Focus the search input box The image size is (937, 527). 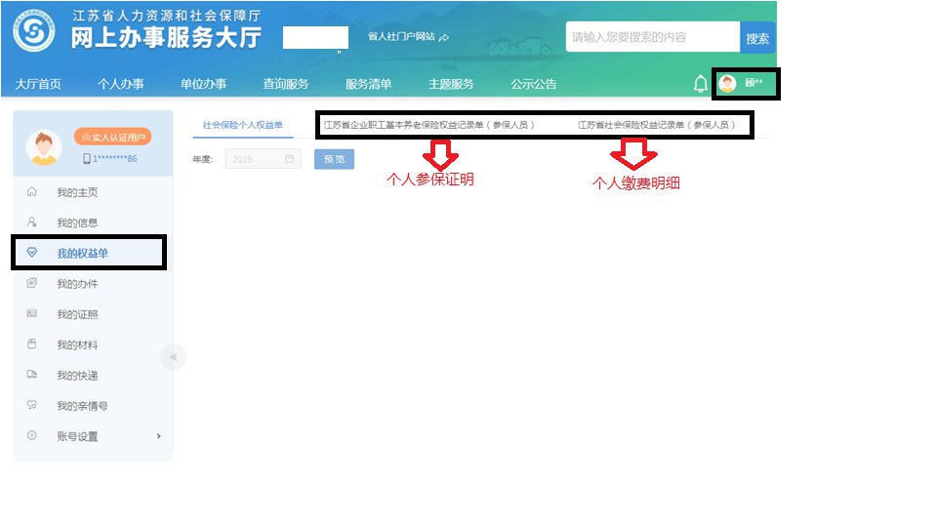point(653,37)
